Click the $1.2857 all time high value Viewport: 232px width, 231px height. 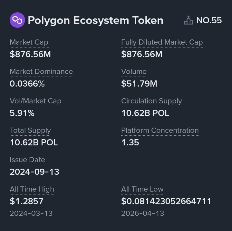pyautogui.click(x=26, y=201)
